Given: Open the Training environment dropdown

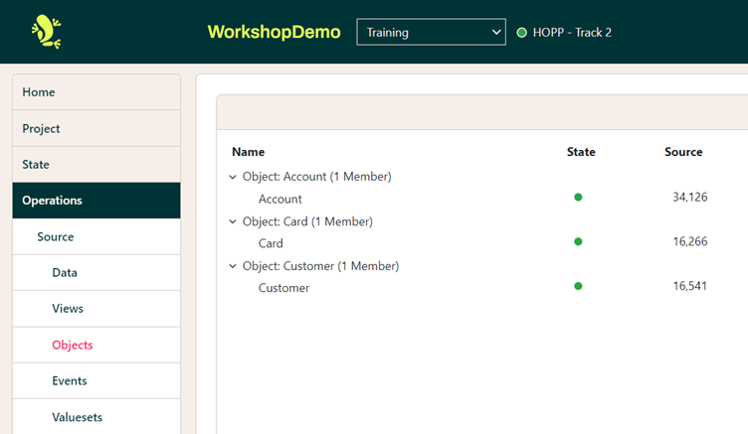Looking at the screenshot, I should 431,33.
